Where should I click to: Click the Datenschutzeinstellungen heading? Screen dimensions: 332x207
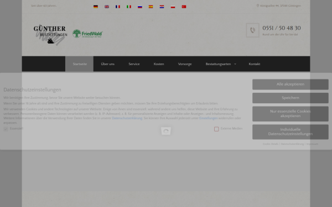tap(32, 90)
